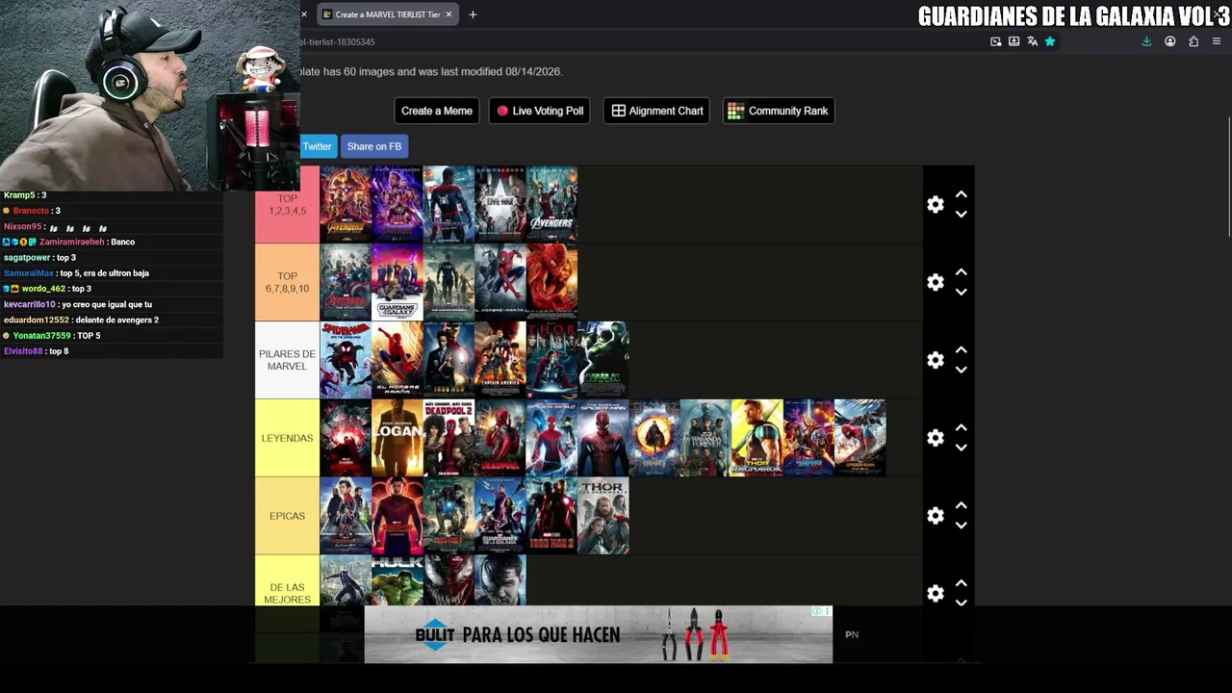Screen dimensions: 1232x693
Task: Move EPICAS row up
Action: pyautogui.click(x=961, y=505)
